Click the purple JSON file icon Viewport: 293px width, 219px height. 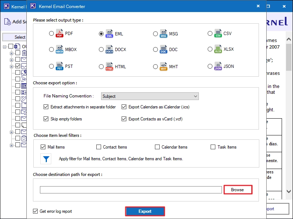click(218, 66)
